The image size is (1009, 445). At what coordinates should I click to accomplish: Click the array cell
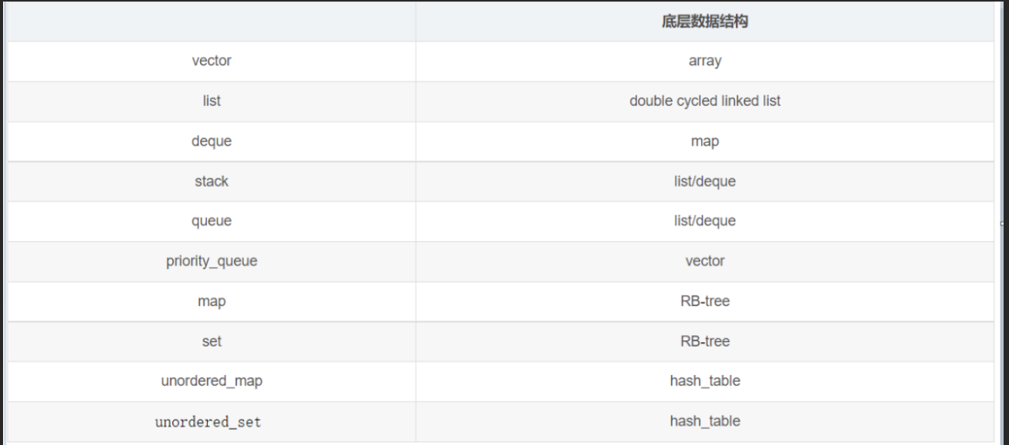[704, 61]
